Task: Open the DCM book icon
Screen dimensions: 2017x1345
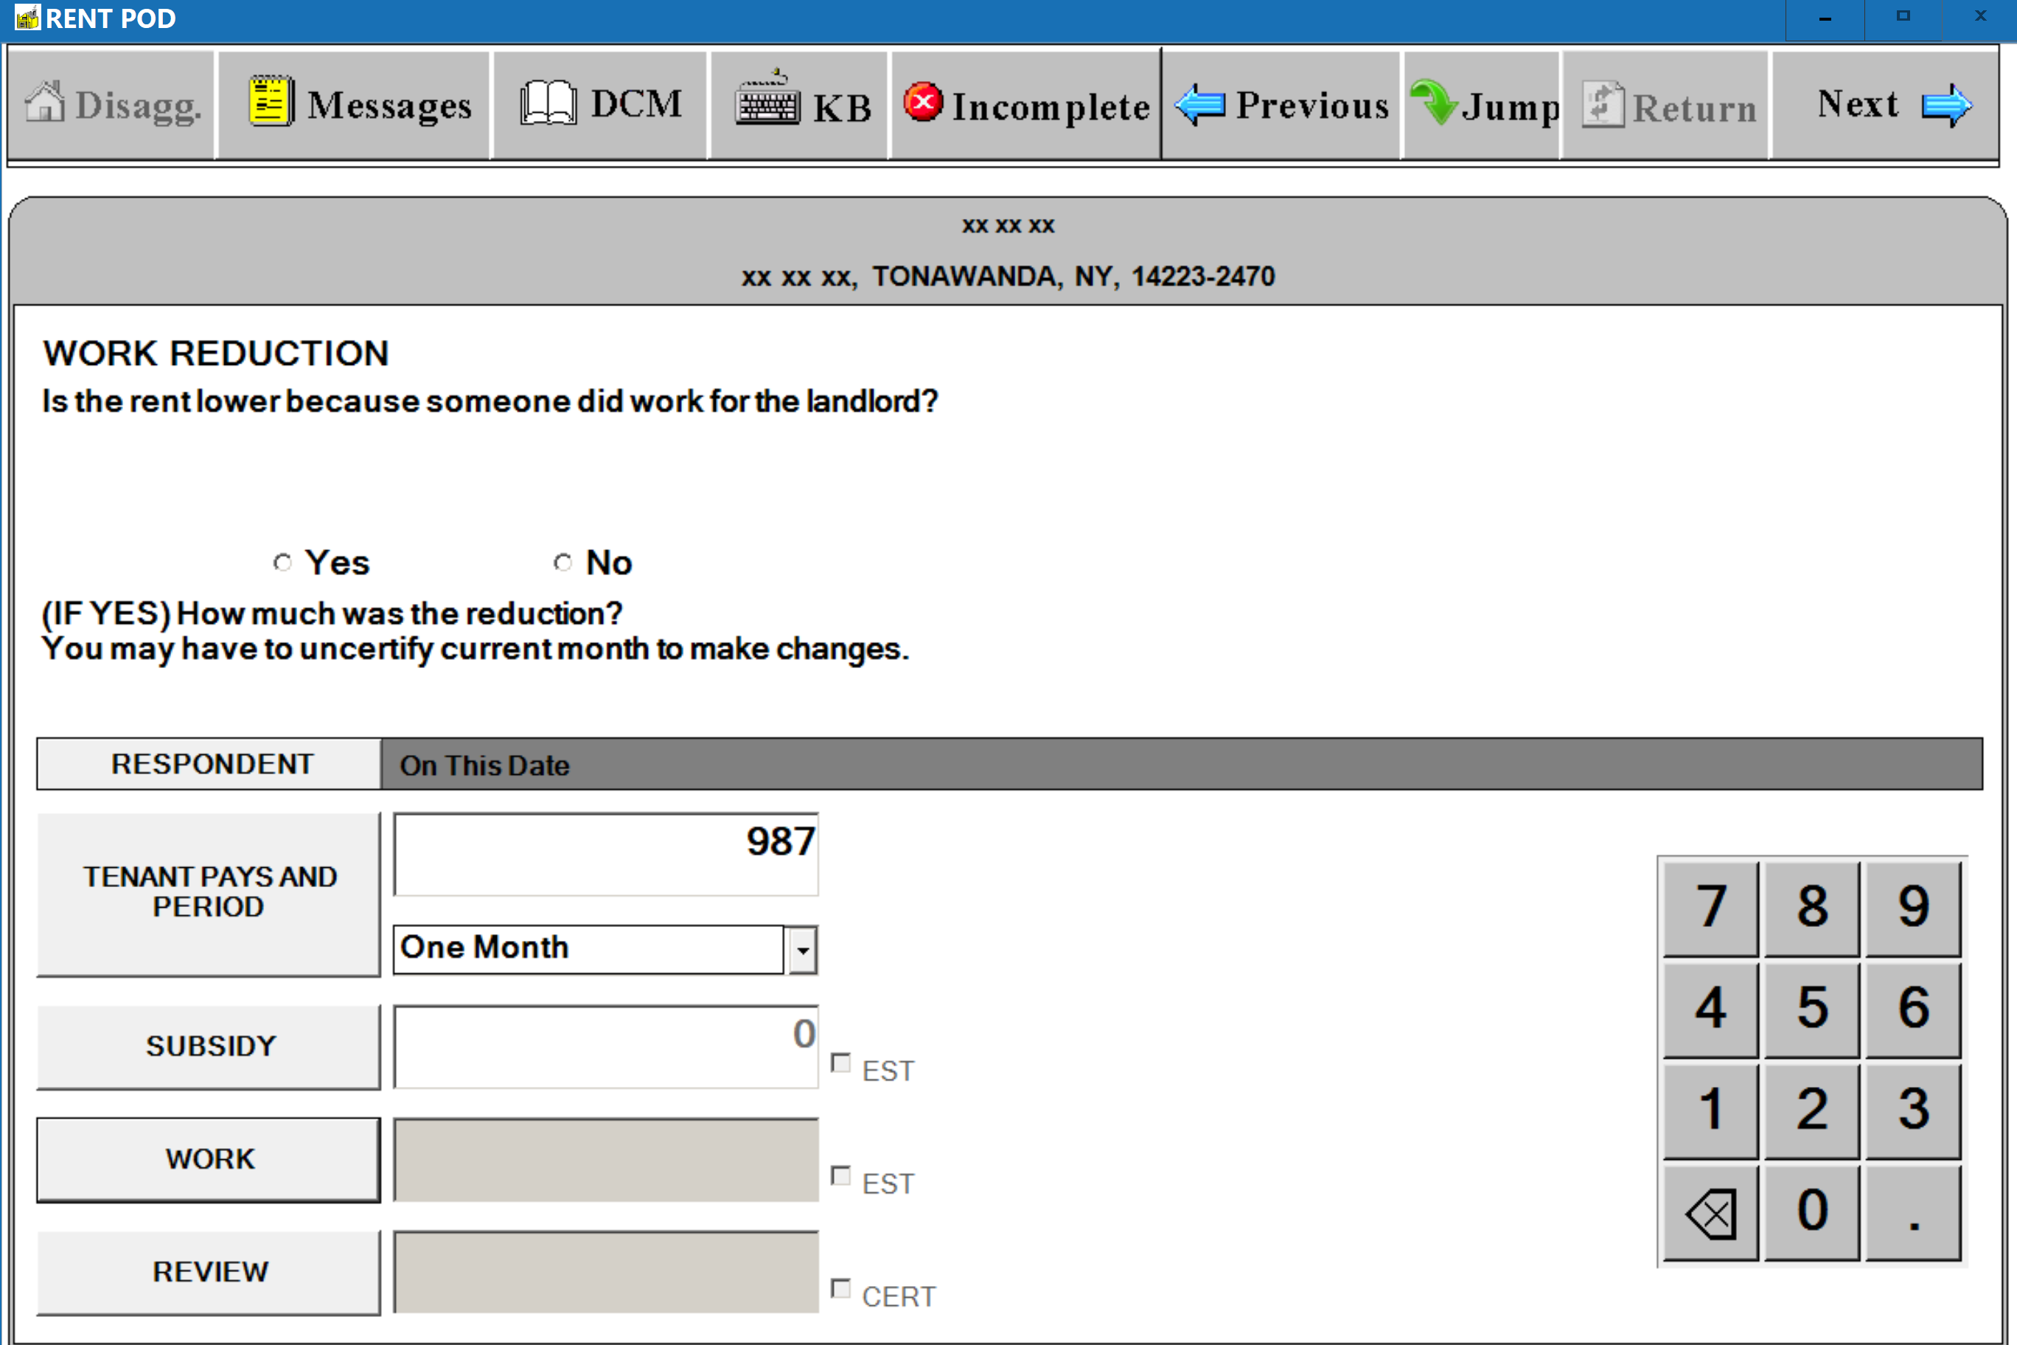Action: click(x=547, y=103)
